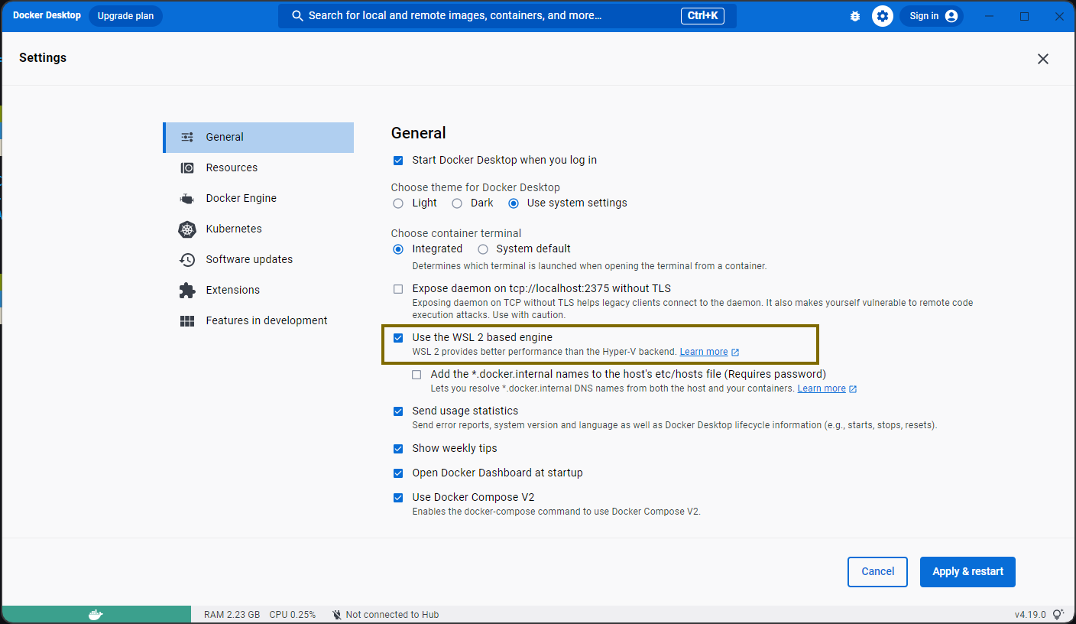
Task: Click the Docker whale status icon
Action: tap(96, 615)
